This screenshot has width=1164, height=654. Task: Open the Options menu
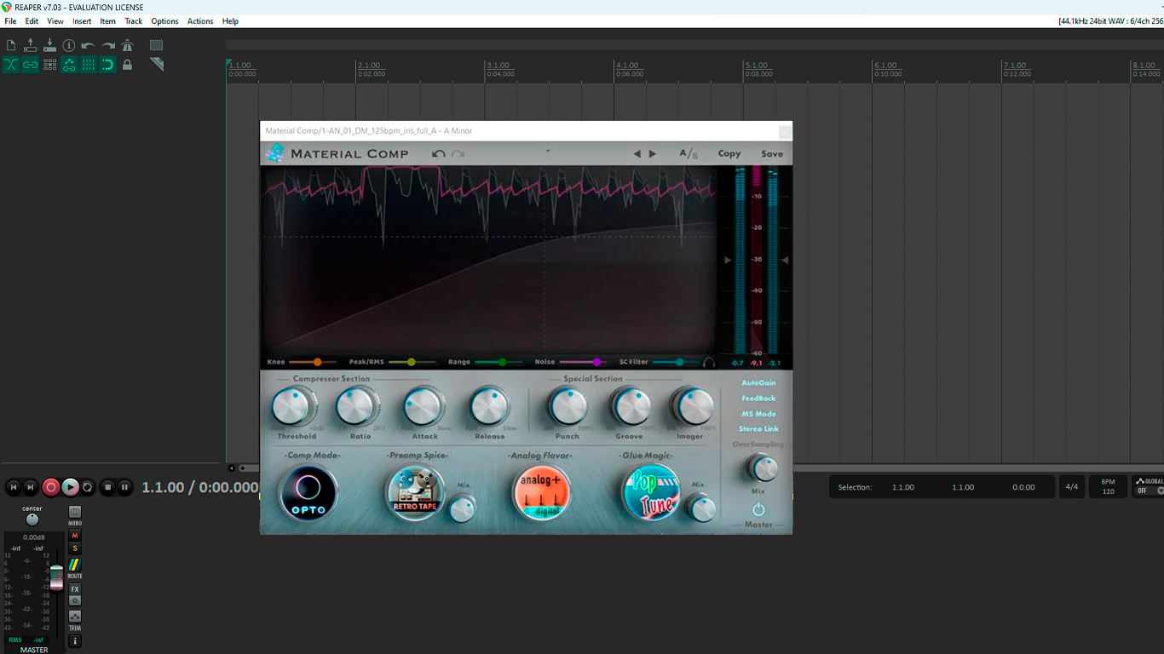[164, 21]
